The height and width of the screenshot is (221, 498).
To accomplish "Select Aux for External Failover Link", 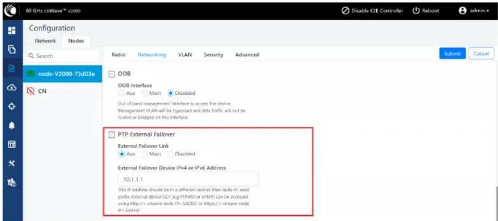I will (121, 154).
